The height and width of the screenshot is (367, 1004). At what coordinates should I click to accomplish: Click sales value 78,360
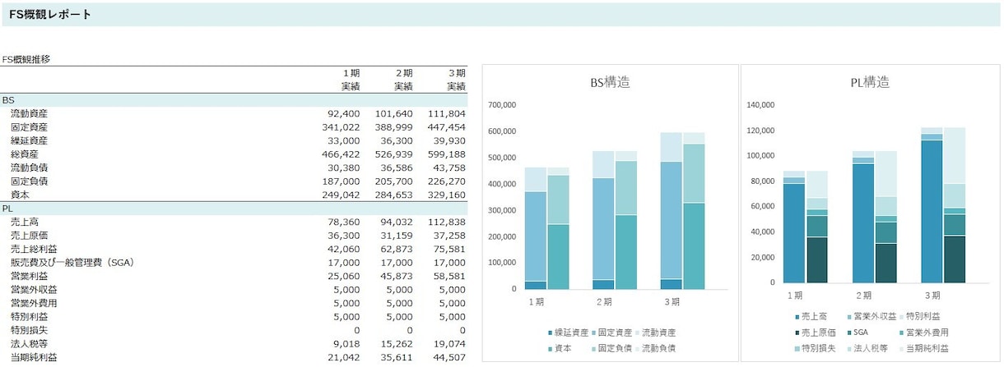coord(344,222)
